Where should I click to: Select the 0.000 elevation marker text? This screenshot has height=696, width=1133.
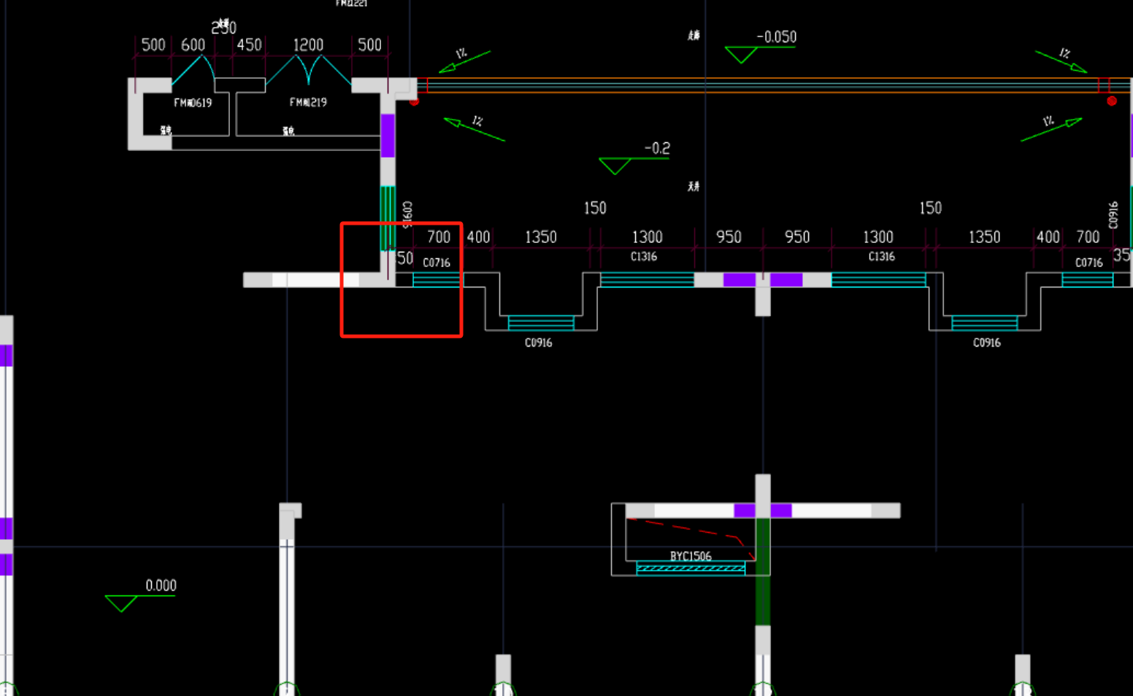click(x=161, y=585)
